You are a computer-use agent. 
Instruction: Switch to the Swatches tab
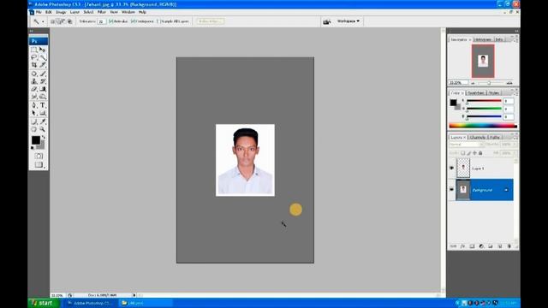[x=476, y=93]
